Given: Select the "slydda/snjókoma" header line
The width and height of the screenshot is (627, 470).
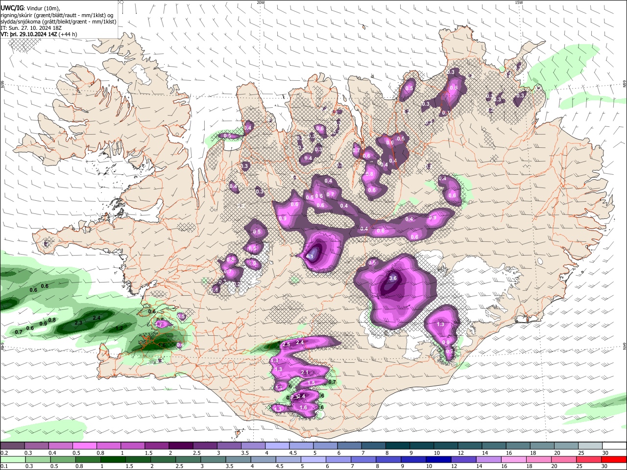Looking at the screenshot, I should 58,22.
